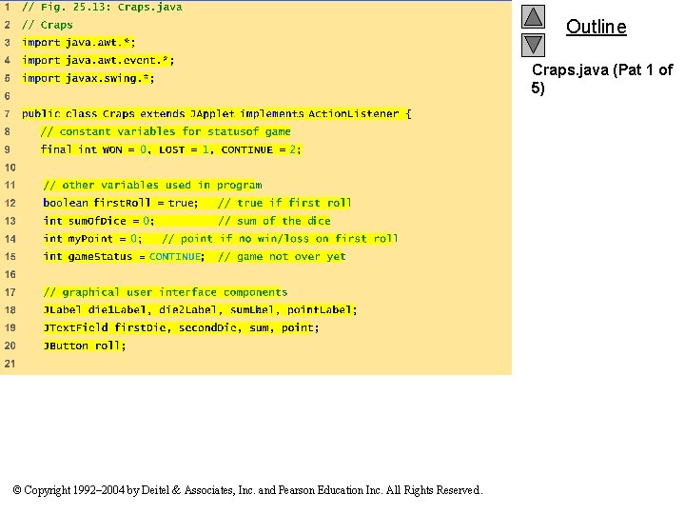Screen dimensions: 685x514
Task: Click the up arrow navigation icon
Action: click(533, 16)
